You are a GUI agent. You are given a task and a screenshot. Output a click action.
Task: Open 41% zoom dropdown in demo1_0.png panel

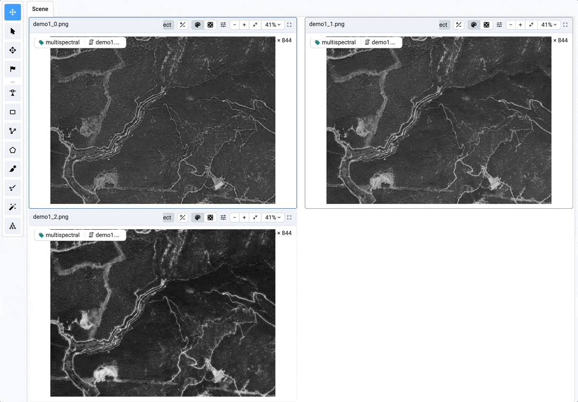pos(272,25)
